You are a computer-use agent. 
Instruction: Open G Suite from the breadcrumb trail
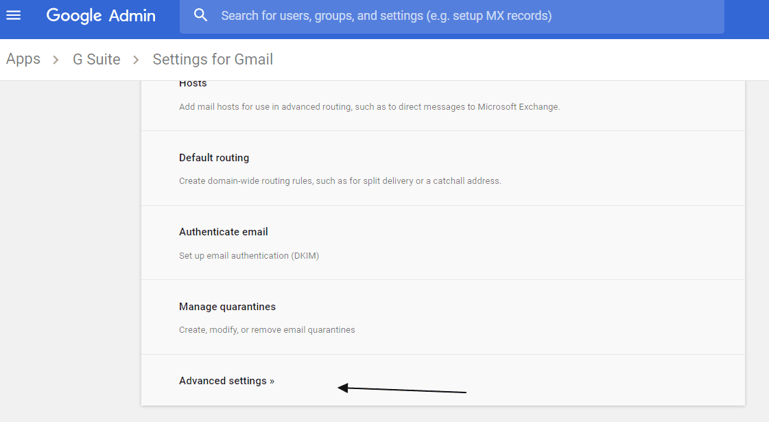(96, 59)
